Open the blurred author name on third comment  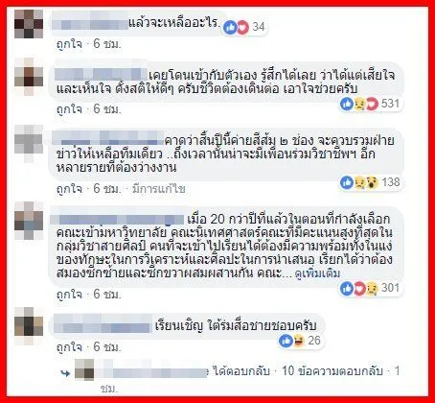tap(108, 138)
